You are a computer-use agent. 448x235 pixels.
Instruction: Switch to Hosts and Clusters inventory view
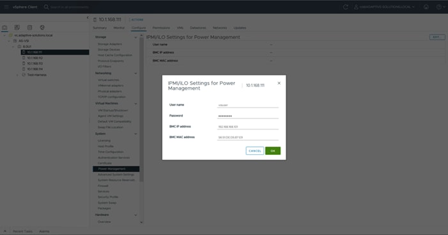point(4,28)
